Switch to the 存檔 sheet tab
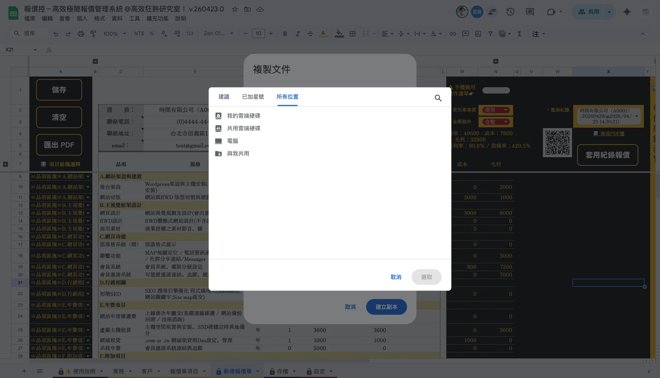The height and width of the screenshot is (378, 660). [282, 371]
